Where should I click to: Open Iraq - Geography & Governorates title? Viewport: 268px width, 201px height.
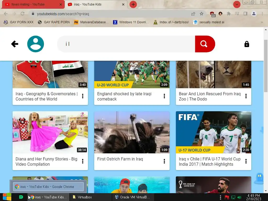(x=47, y=96)
